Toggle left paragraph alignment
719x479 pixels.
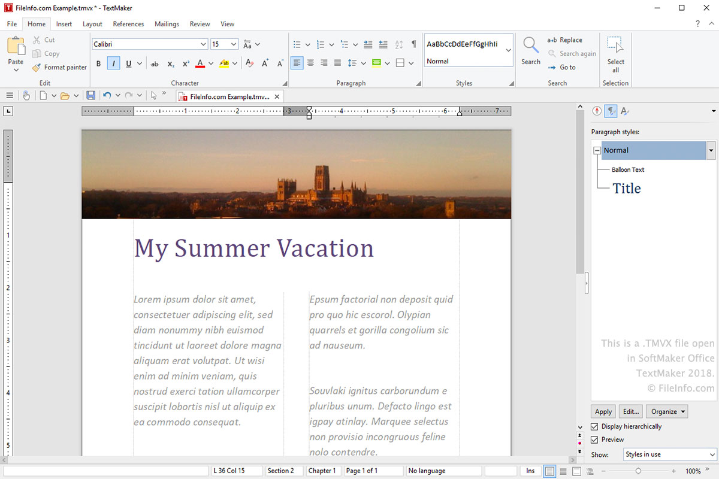click(x=297, y=63)
